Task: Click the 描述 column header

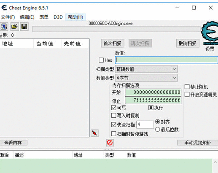Action: coord(43,155)
